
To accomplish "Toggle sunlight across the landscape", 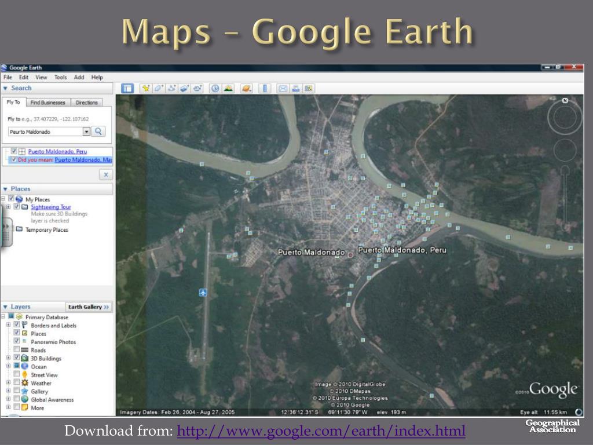I will click(x=228, y=89).
